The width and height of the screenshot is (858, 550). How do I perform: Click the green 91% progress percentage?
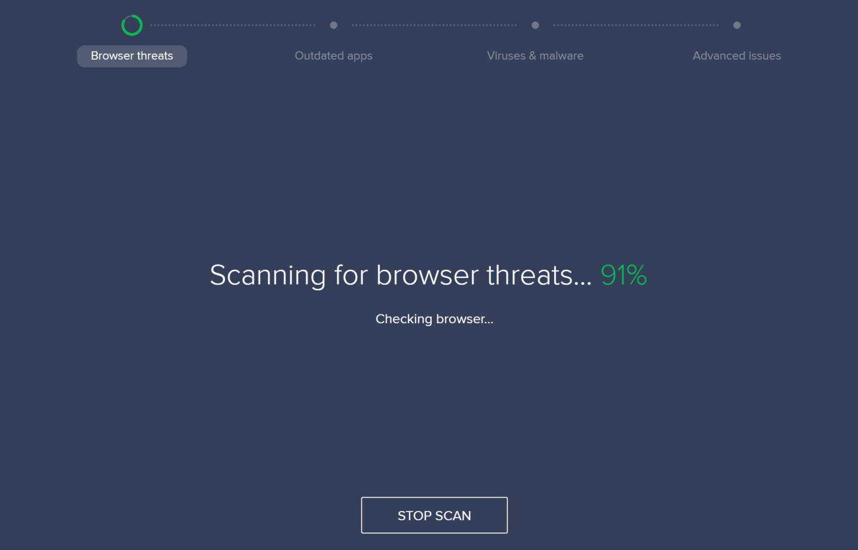pos(623,275)
